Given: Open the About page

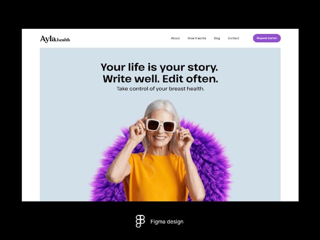Looking at the screenshot, I should [x=175, y=38].
